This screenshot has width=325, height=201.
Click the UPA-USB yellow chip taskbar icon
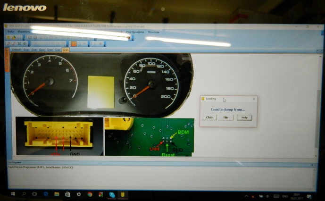point(123,194)
